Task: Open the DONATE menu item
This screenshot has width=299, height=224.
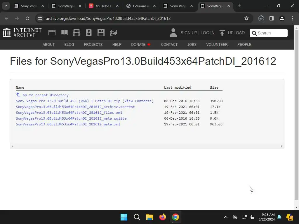Action: click(141, 45)
